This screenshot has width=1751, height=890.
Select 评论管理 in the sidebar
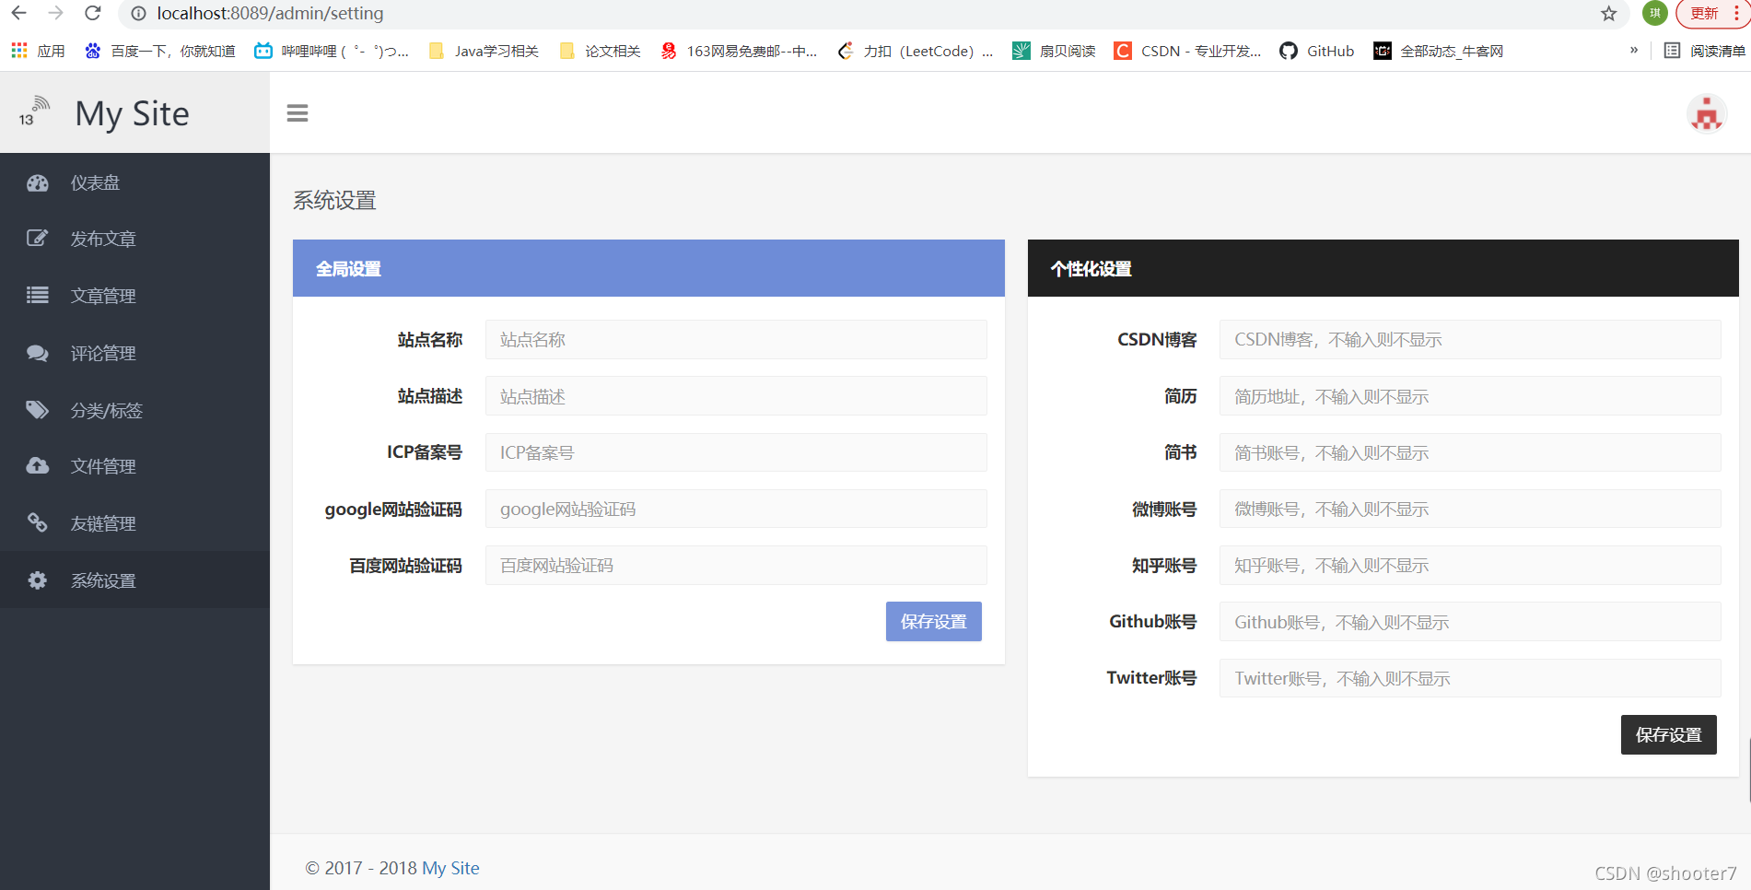[134, 353]
